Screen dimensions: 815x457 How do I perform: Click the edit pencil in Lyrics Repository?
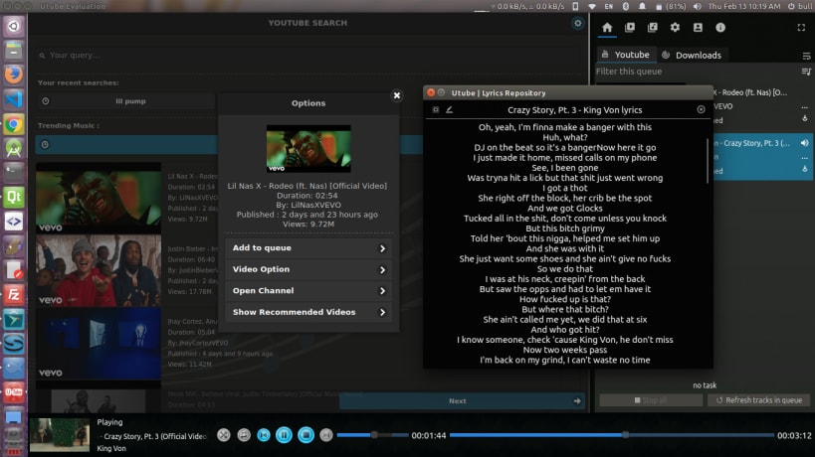pos(449,109)
